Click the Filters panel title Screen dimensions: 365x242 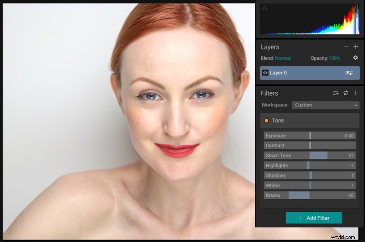[269, 93]
